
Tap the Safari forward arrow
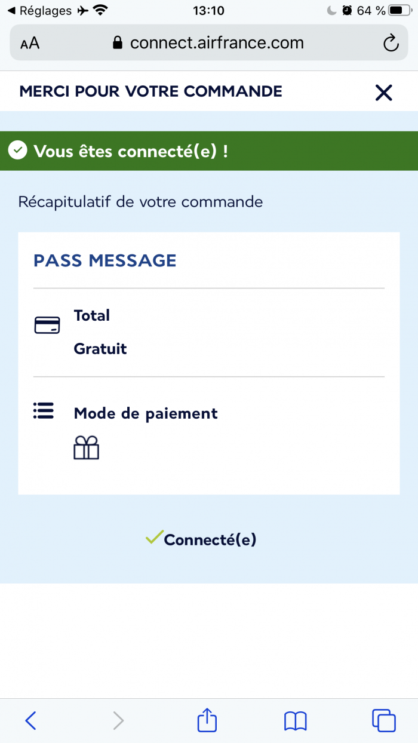(118, 720)
